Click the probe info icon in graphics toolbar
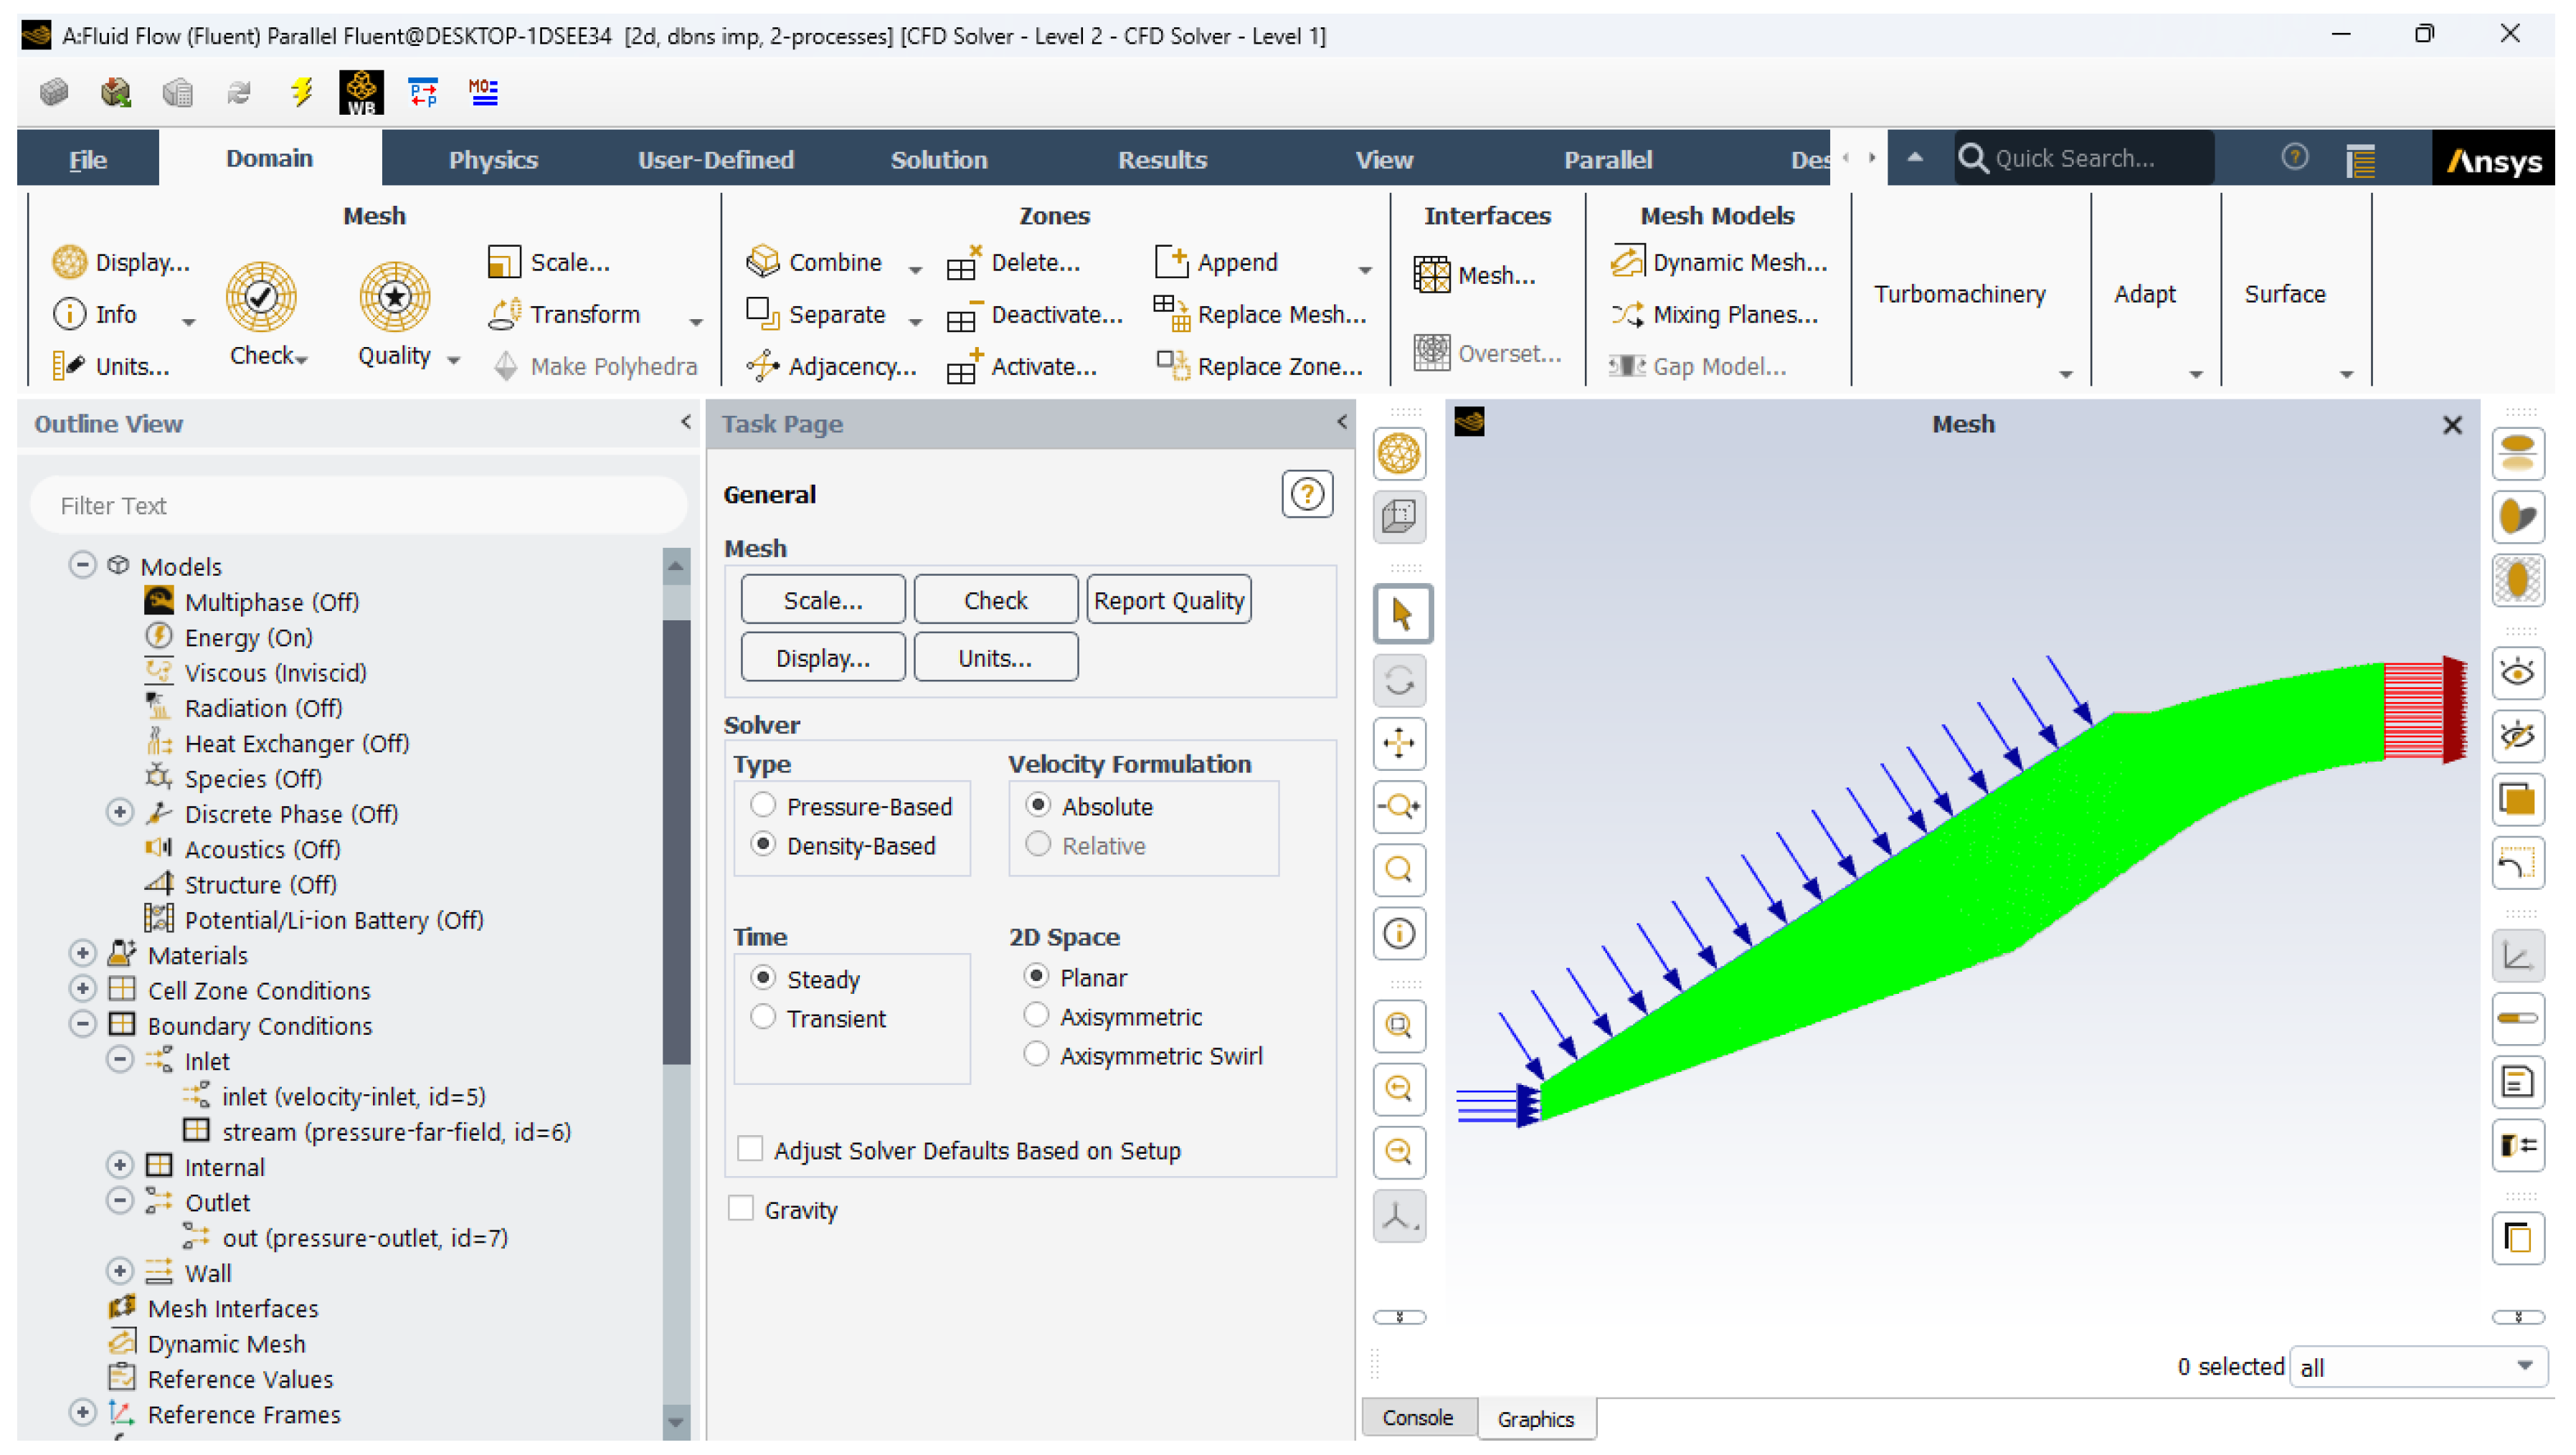The image size is (2576, 1455). click(x=1399, y=933)
